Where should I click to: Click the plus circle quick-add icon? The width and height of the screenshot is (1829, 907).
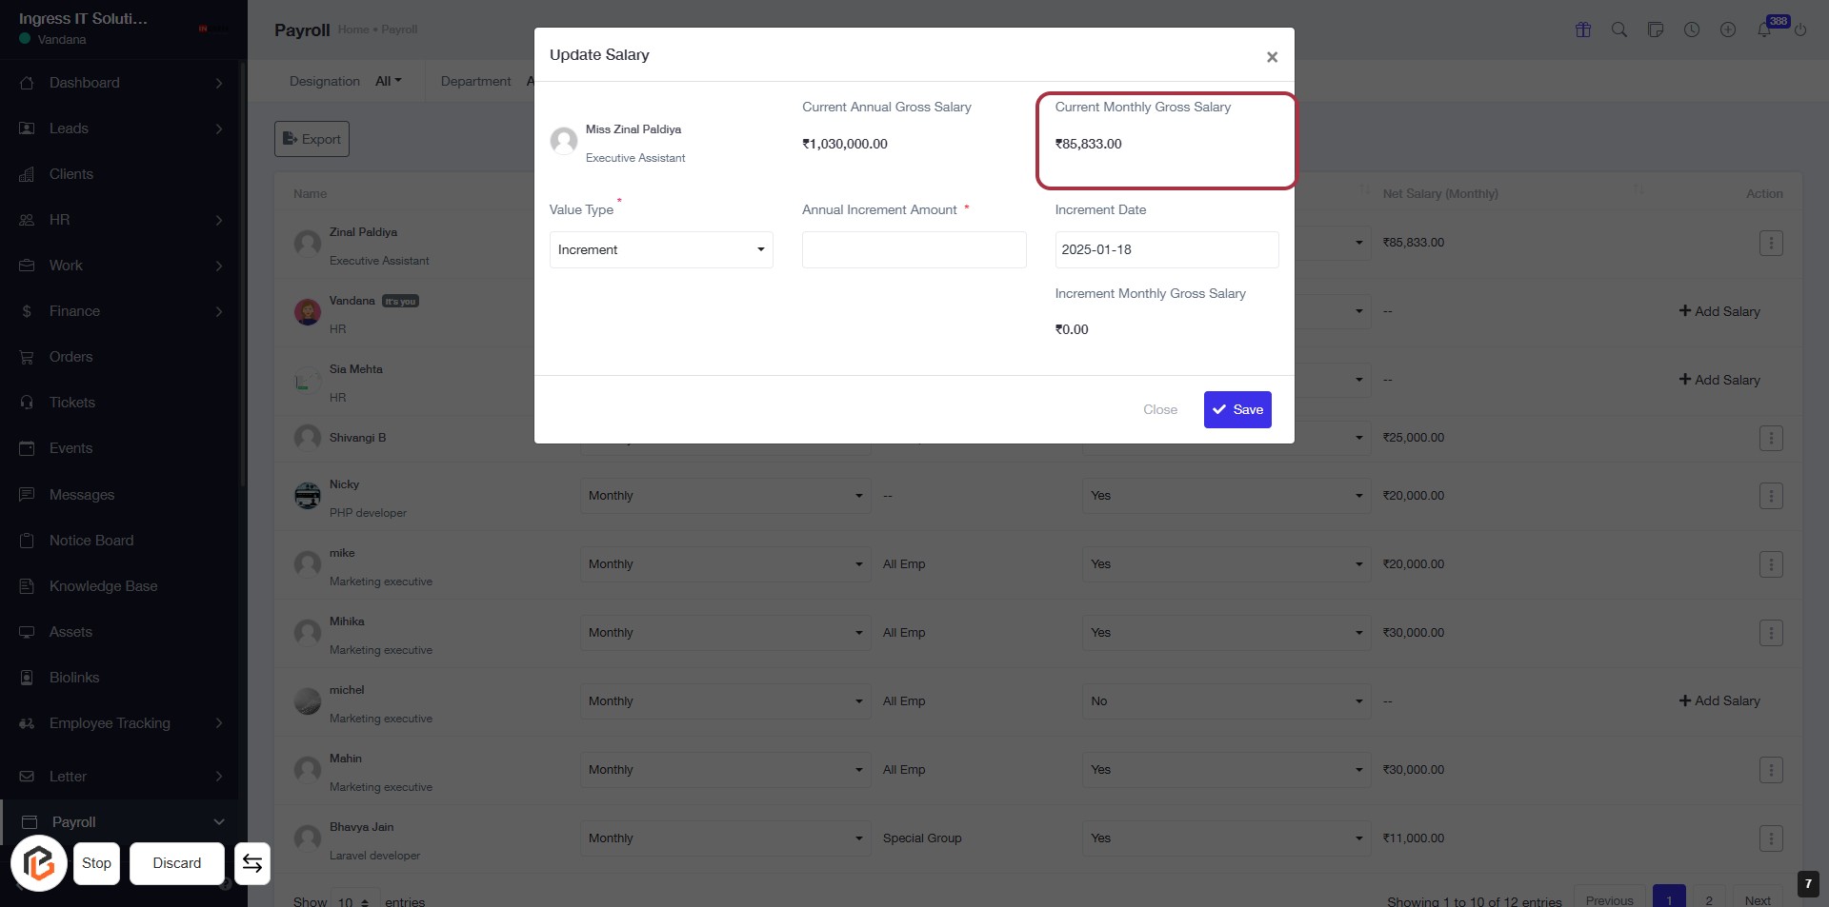(1728, 30)
